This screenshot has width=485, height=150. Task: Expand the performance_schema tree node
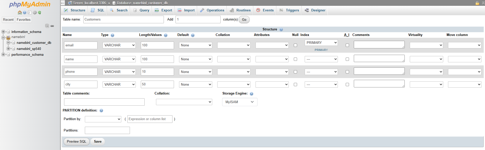(x=3, y=54)
